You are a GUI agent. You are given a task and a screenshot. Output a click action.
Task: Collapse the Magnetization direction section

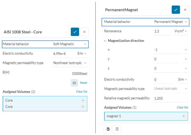(x=105, y=41)
